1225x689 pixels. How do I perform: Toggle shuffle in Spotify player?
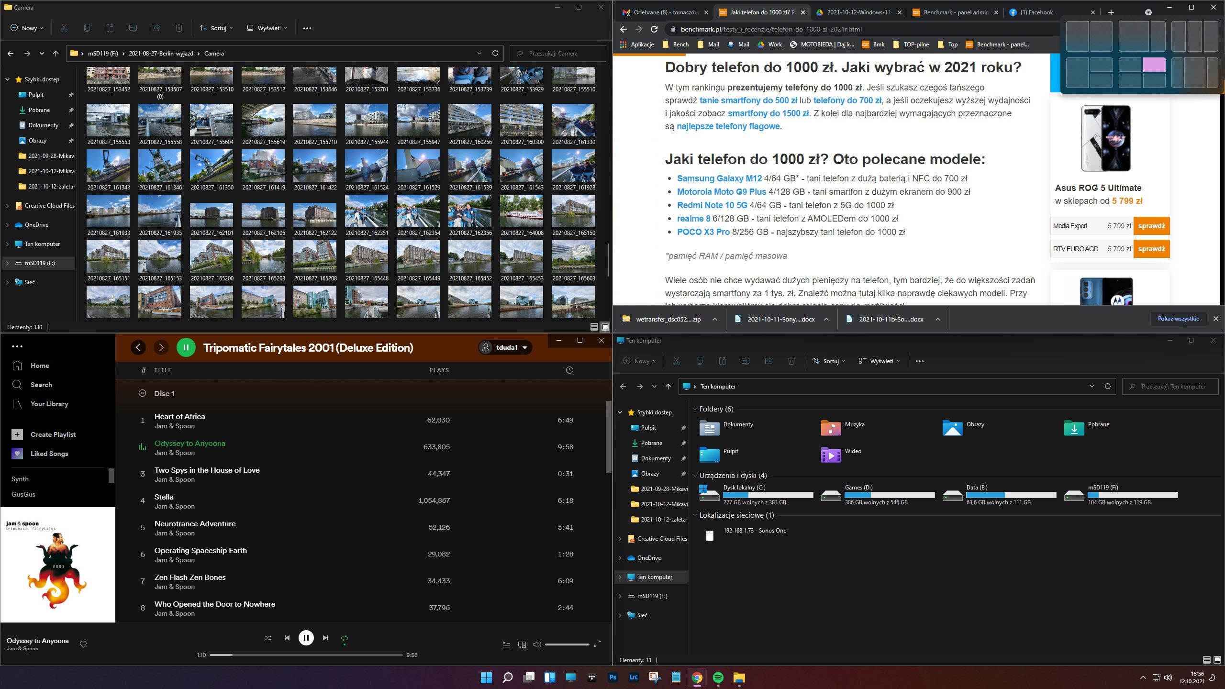(x=268, y=637)
